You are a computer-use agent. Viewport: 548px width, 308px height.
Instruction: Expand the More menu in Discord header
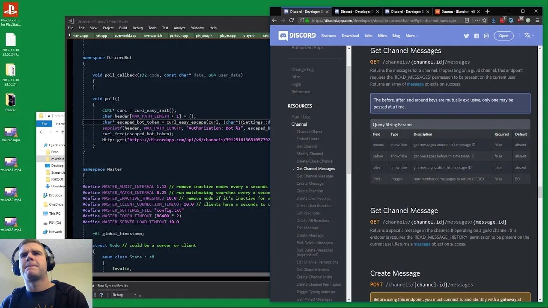(411, 36)
